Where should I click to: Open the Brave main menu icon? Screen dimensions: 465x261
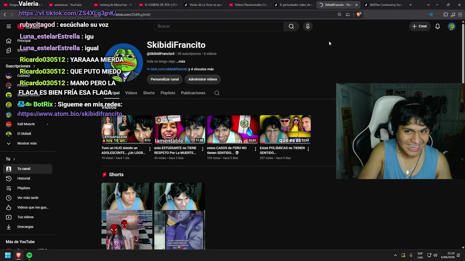point(460,14)
